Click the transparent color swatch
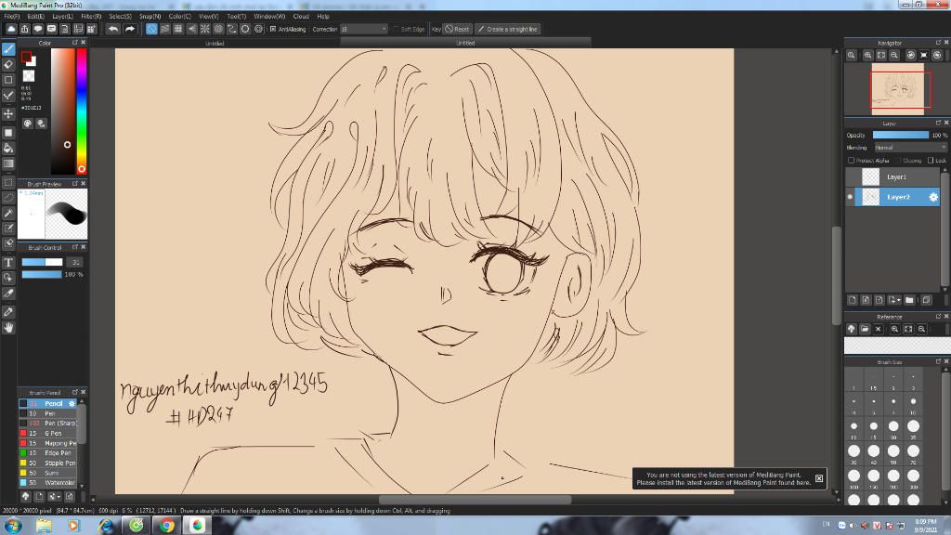951x535 pixels. tap(29, 76)
